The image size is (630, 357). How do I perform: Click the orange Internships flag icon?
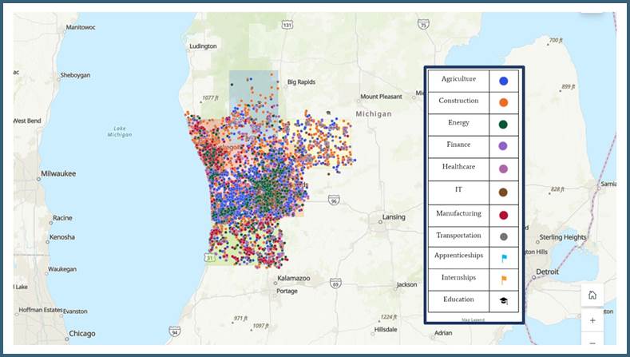point(504,280)
